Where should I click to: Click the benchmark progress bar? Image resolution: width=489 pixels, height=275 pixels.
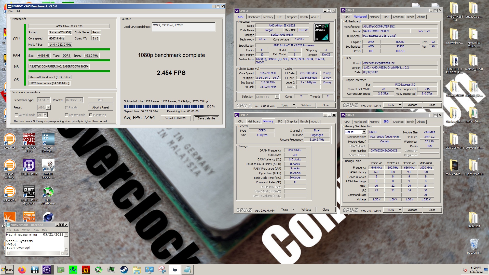click(x=164, y=106)
